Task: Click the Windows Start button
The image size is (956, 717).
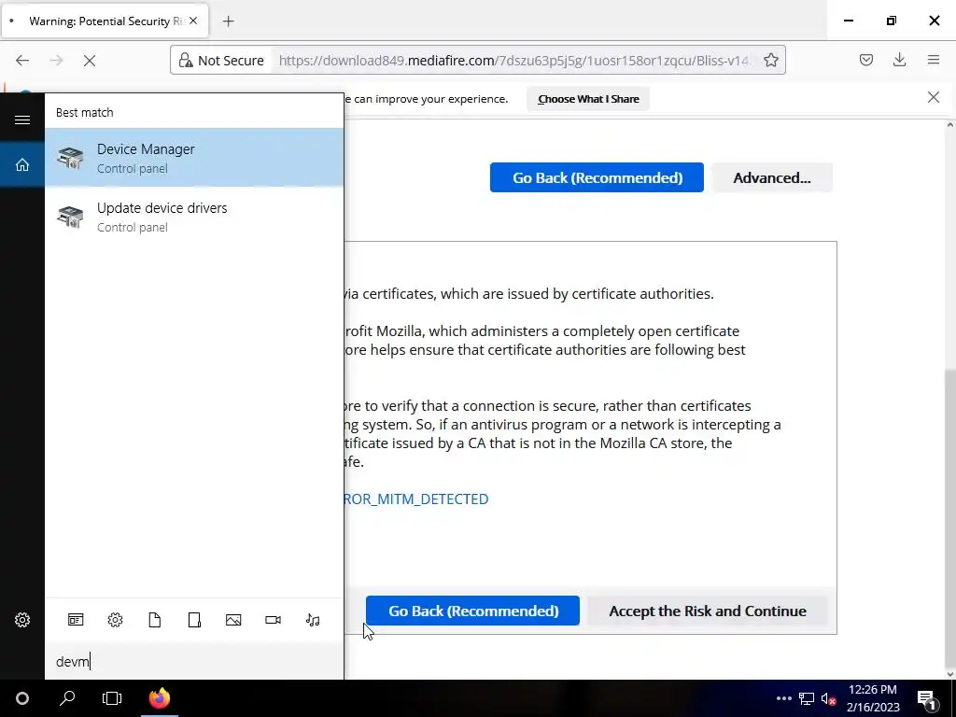Action: pyautogui.click(x=22, y=698)
